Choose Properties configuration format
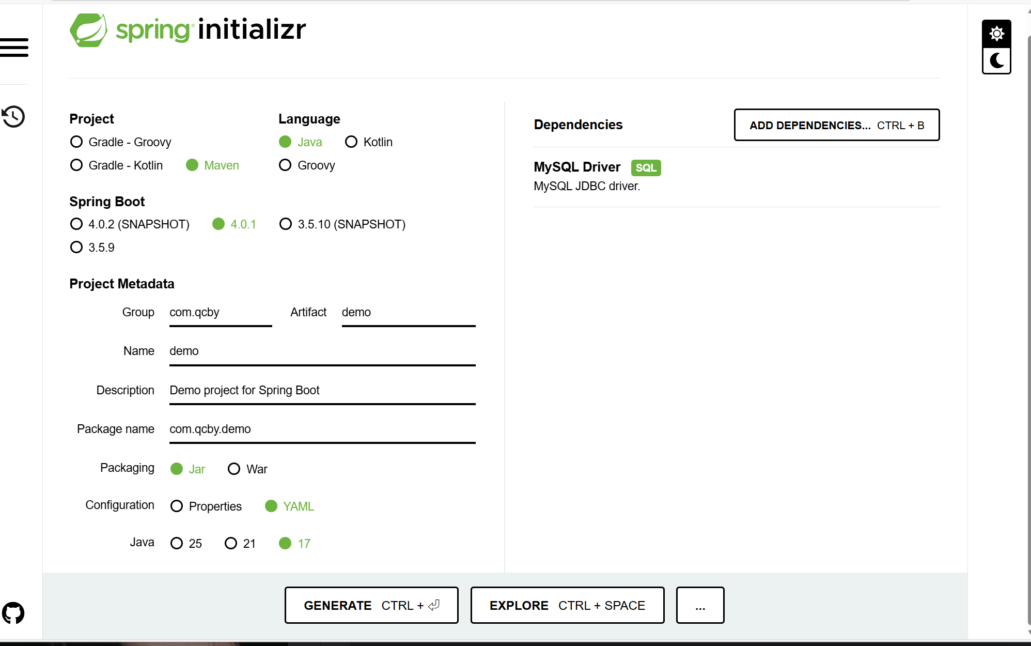This screenshot has height=646, width=1031. point(177,506)
